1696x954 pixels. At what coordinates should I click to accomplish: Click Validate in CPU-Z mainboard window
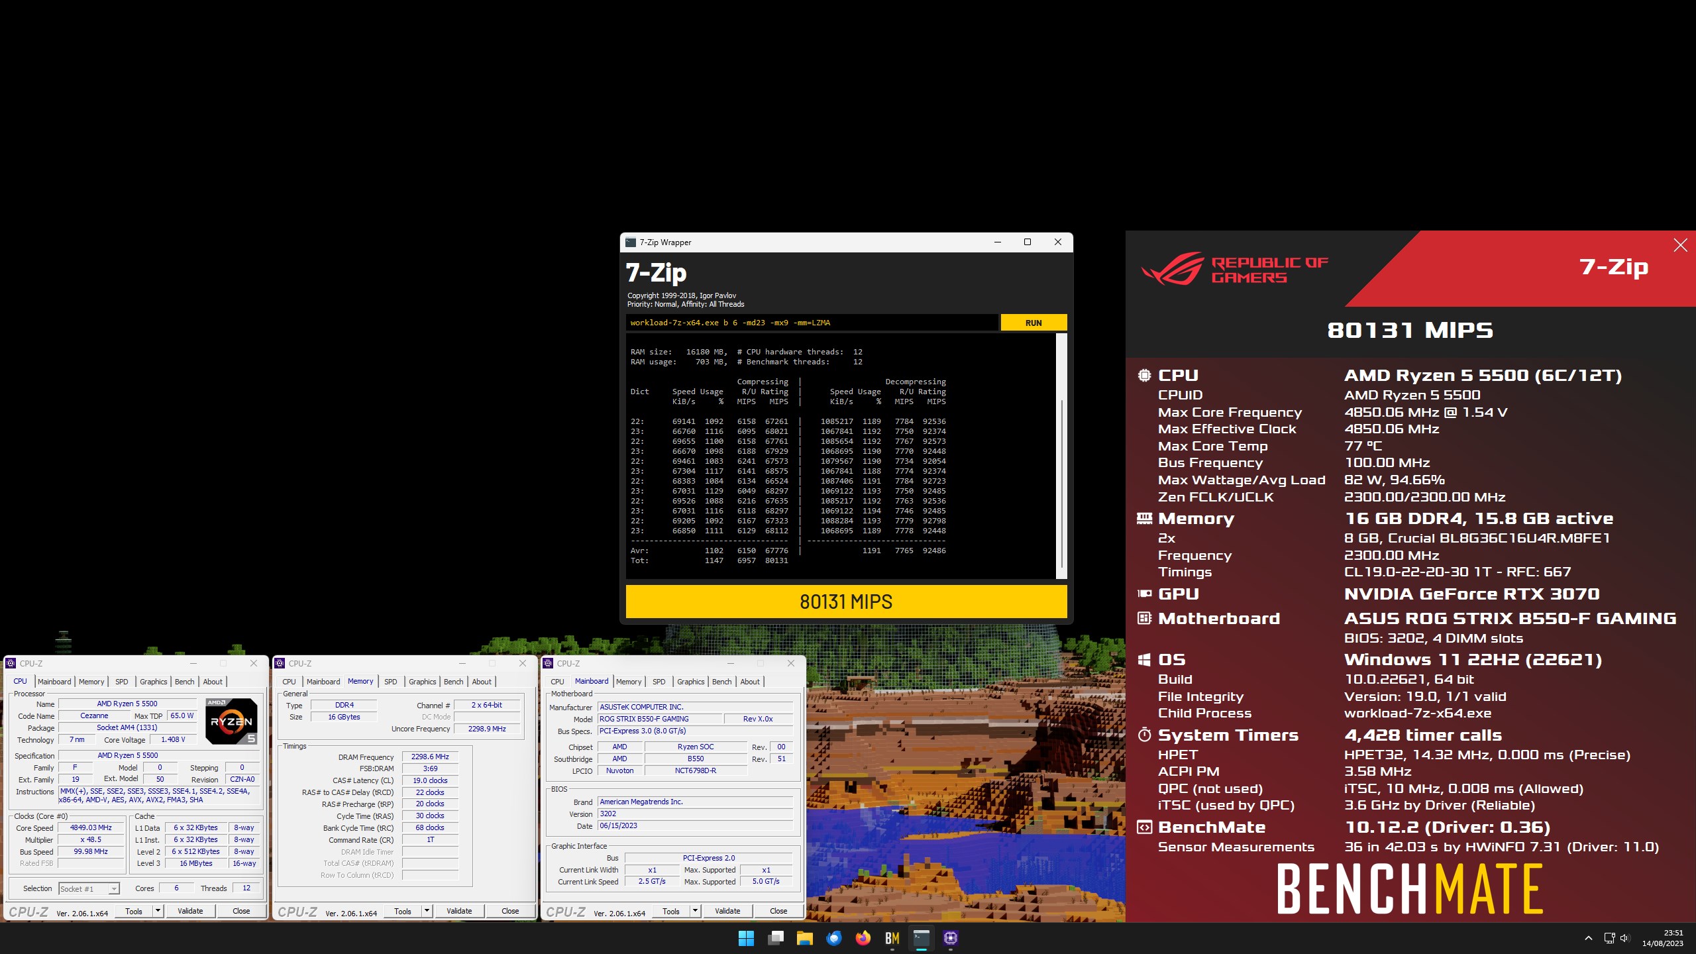click(x=727, y=911)
